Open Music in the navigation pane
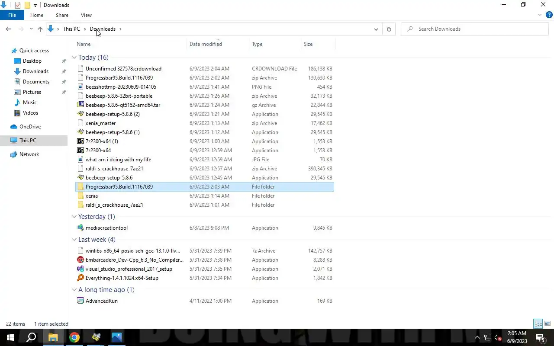554x346 pixels. pos(29,103)
